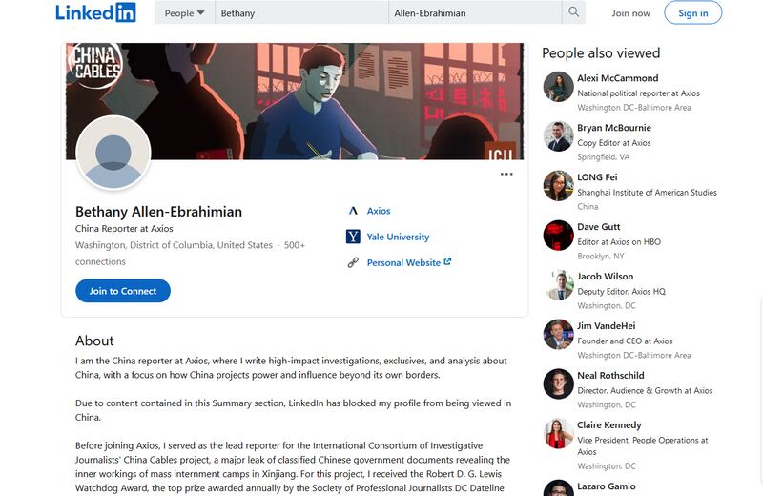Open Bryan McBournie's profile photo
Screen dimensions: 763x496
pyautogui.click(x=559, y=136)
